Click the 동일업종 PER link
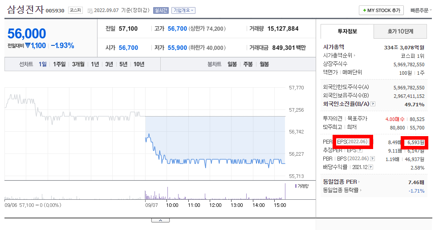Viewport: 435px width, 230px height. click(x=340, y=182)
